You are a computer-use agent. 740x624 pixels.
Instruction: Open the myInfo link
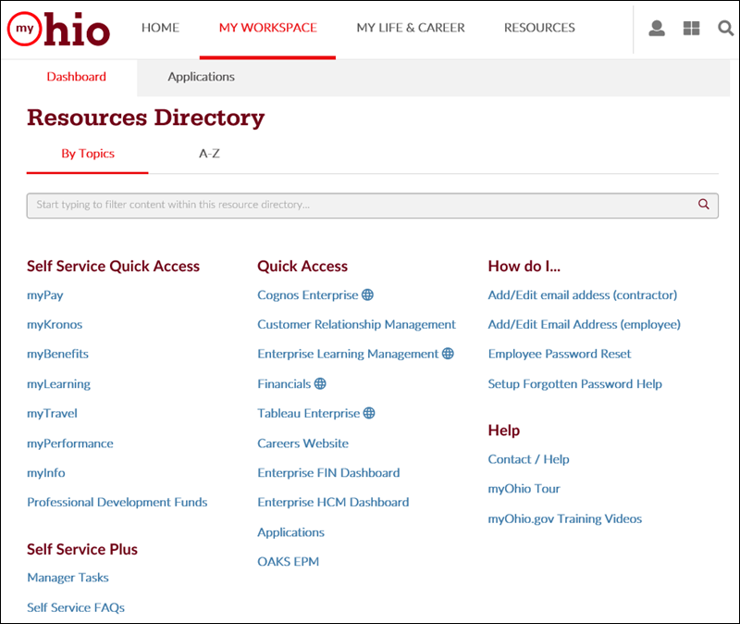click(45, 473)
